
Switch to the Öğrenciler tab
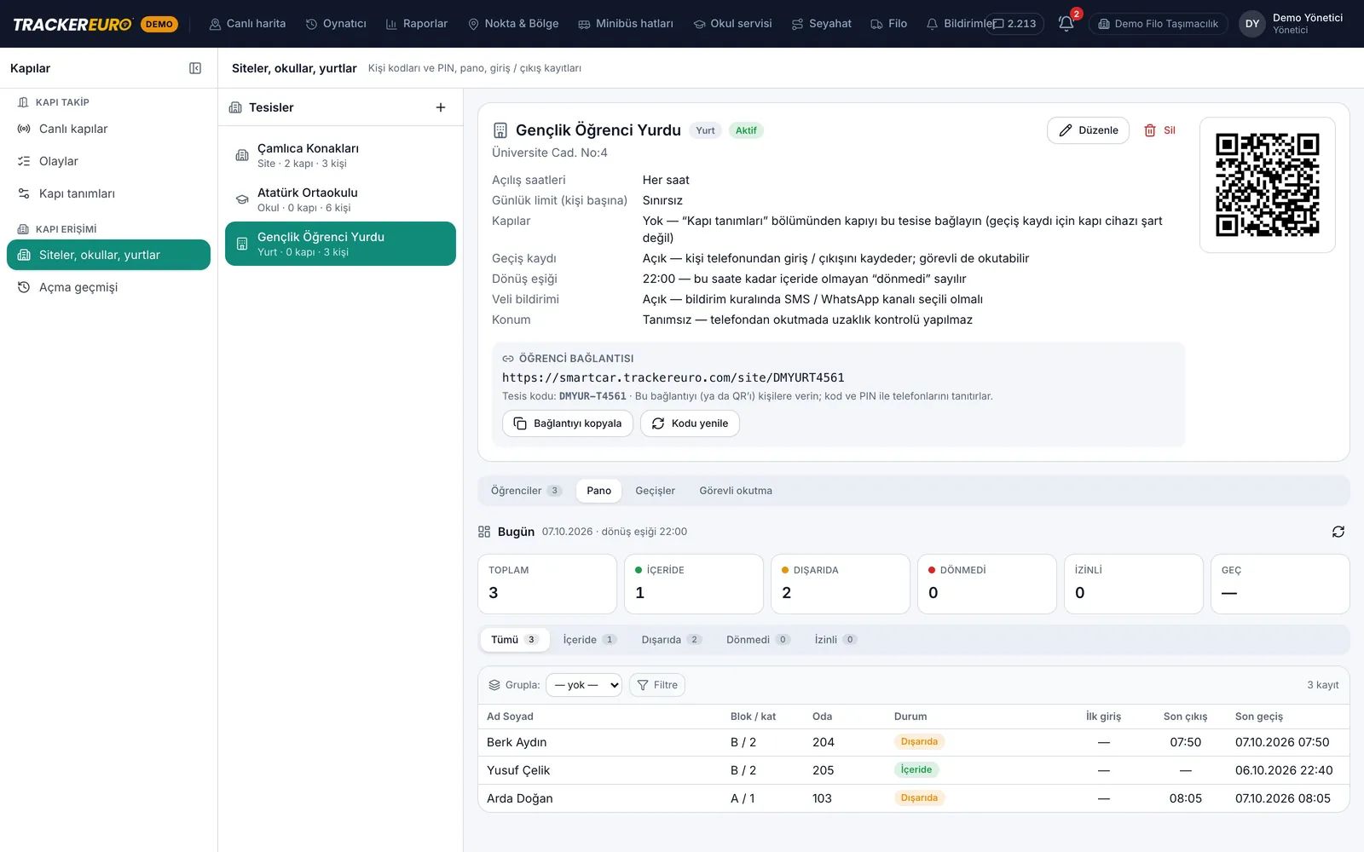tap(526, 491)
